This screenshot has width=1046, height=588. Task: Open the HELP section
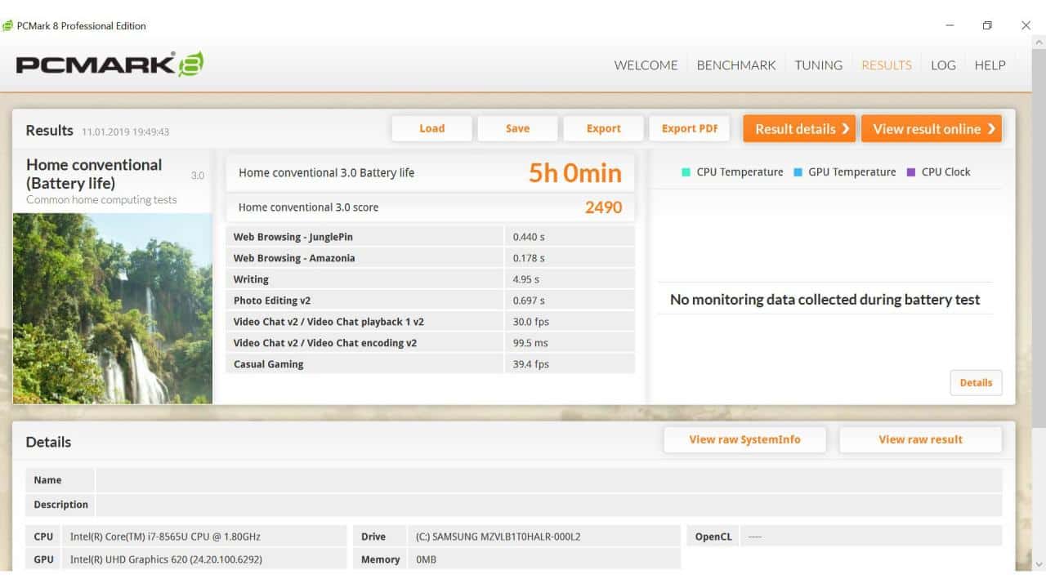point(990,65)
